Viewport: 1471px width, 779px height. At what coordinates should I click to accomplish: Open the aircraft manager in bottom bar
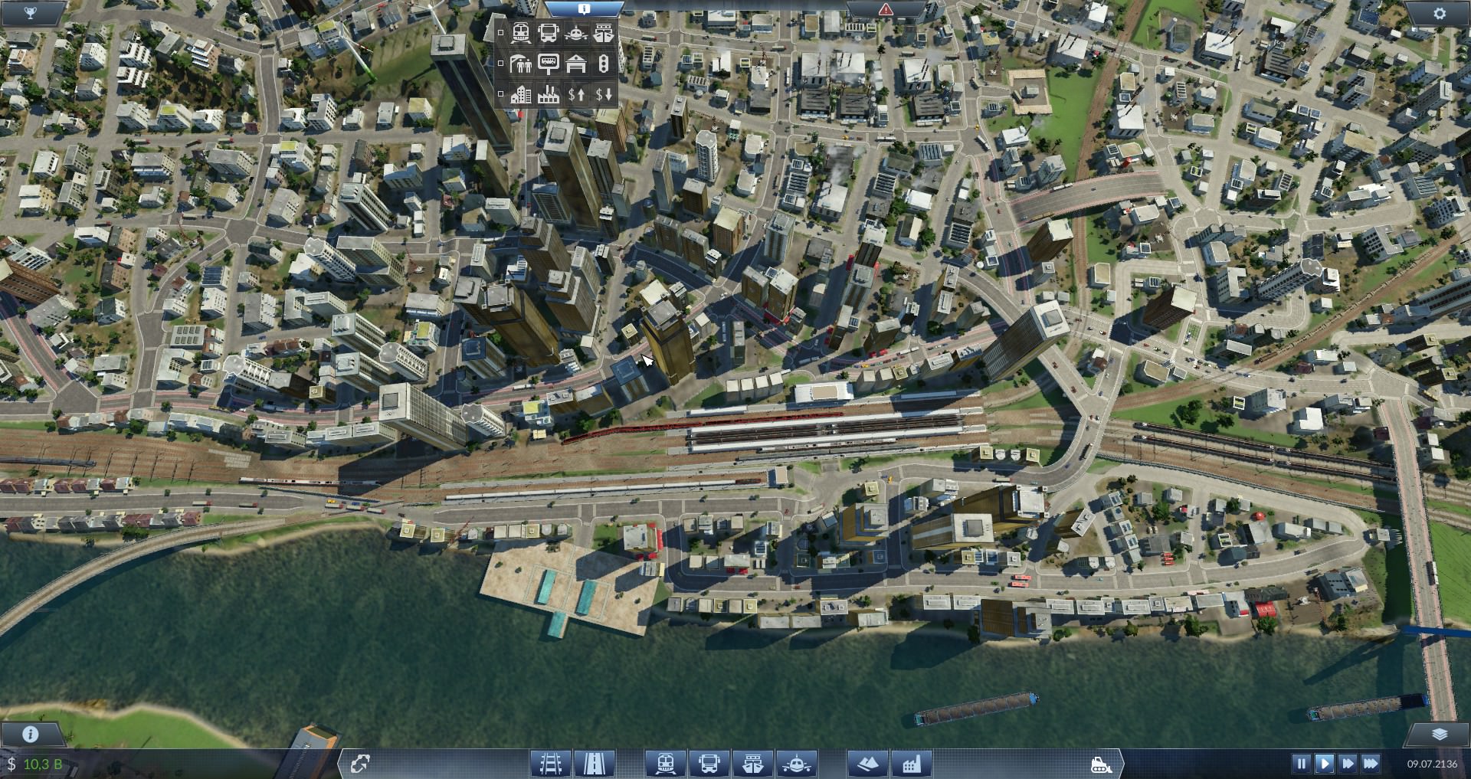click(798, 764)
